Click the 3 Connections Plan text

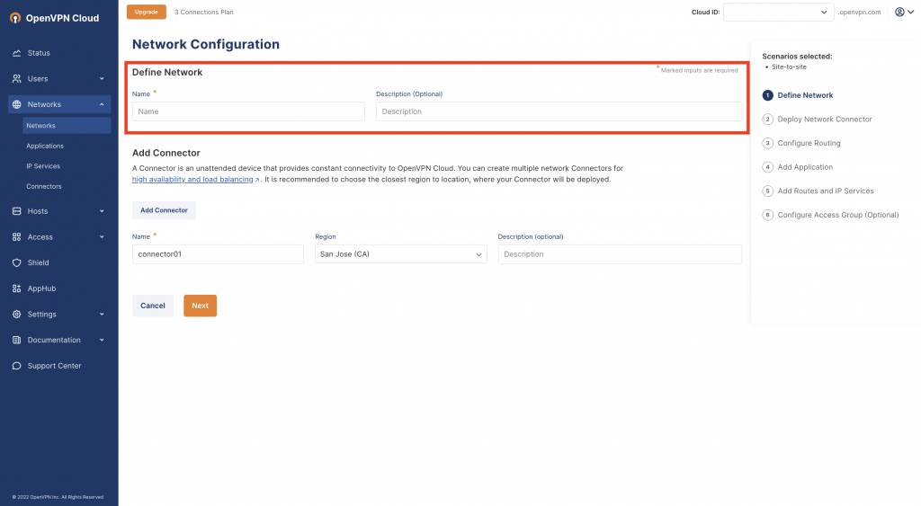click(204, 13)
